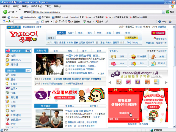Screen dimensions: 176x132
Task: Click the 更多 news link
Action: tap(101, 73)
